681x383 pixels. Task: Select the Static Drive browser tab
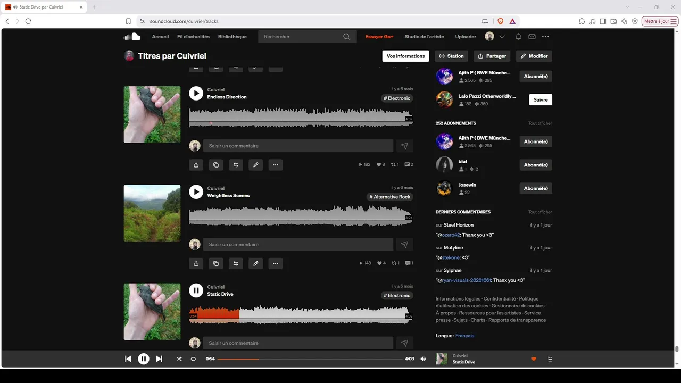tap(45, 7)
